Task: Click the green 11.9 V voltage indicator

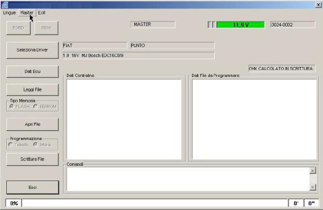Action: point(241,25)
